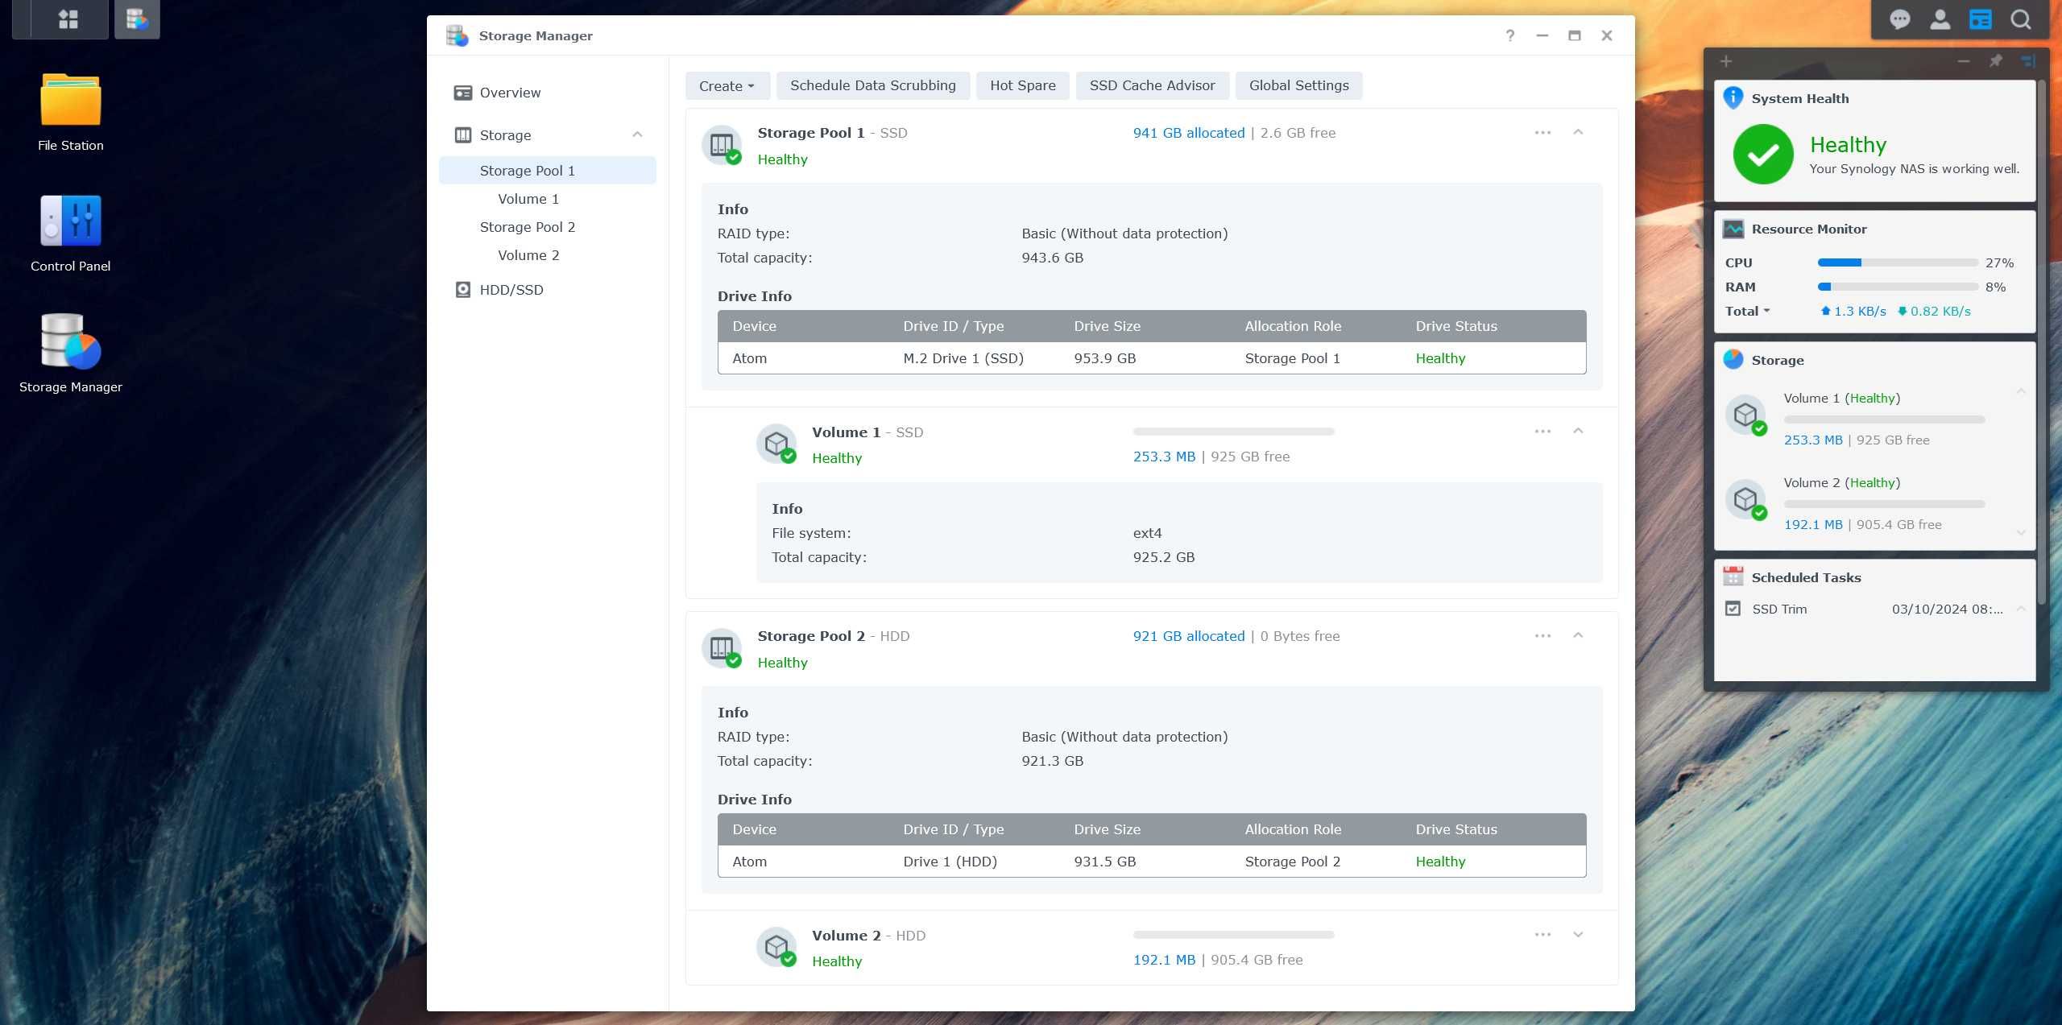Click the System Health green checkmark icon

point(1761,154)
